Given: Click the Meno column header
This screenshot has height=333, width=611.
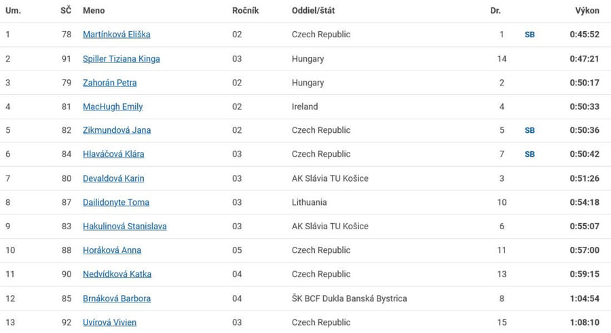Looking at the screenshot, I should coord(94,11).
